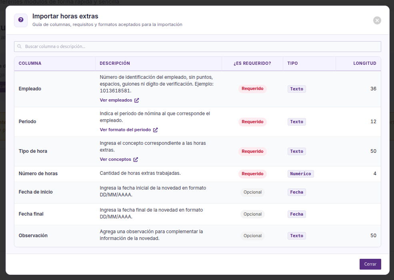Open the Ver formato del periodo link
This screenshot has width=394, height=280.
click(x=125, y=130)
